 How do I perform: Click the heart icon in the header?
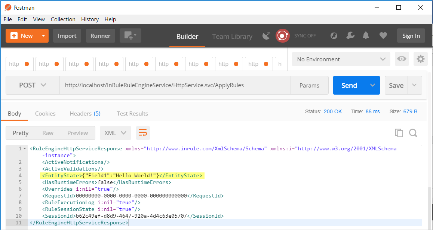click(383, 35)
